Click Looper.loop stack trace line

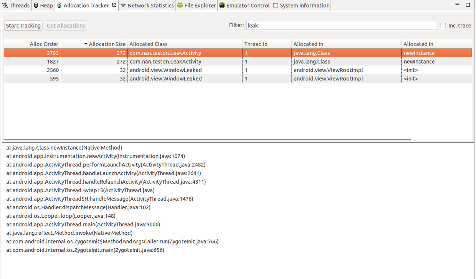pos(61,216)
